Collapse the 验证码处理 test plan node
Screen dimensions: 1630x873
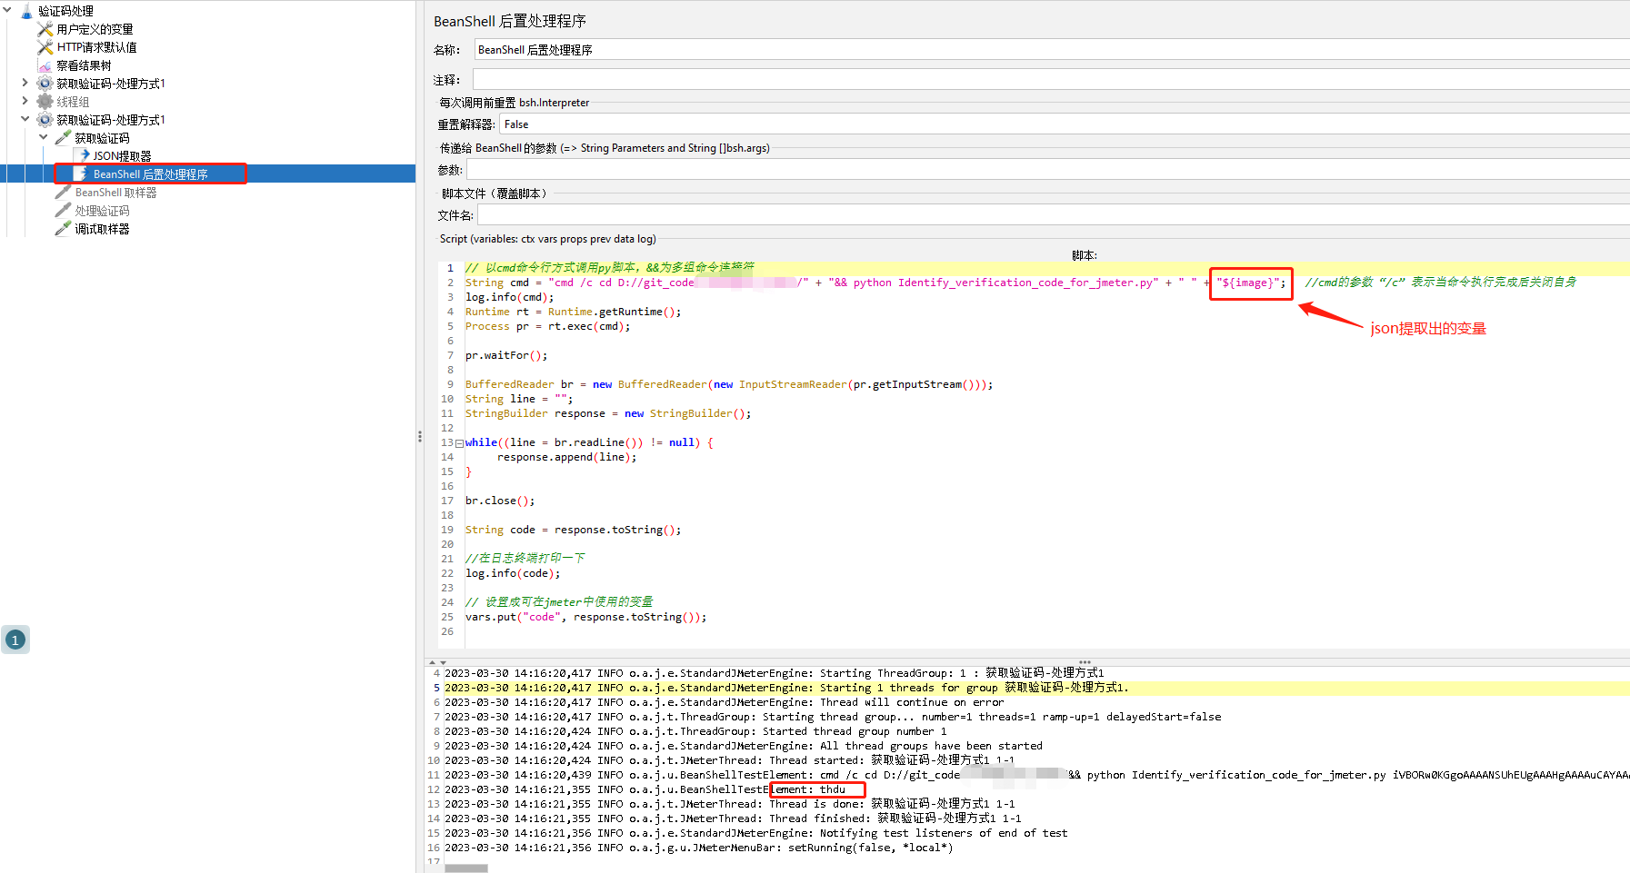click(x=7, y=11)
